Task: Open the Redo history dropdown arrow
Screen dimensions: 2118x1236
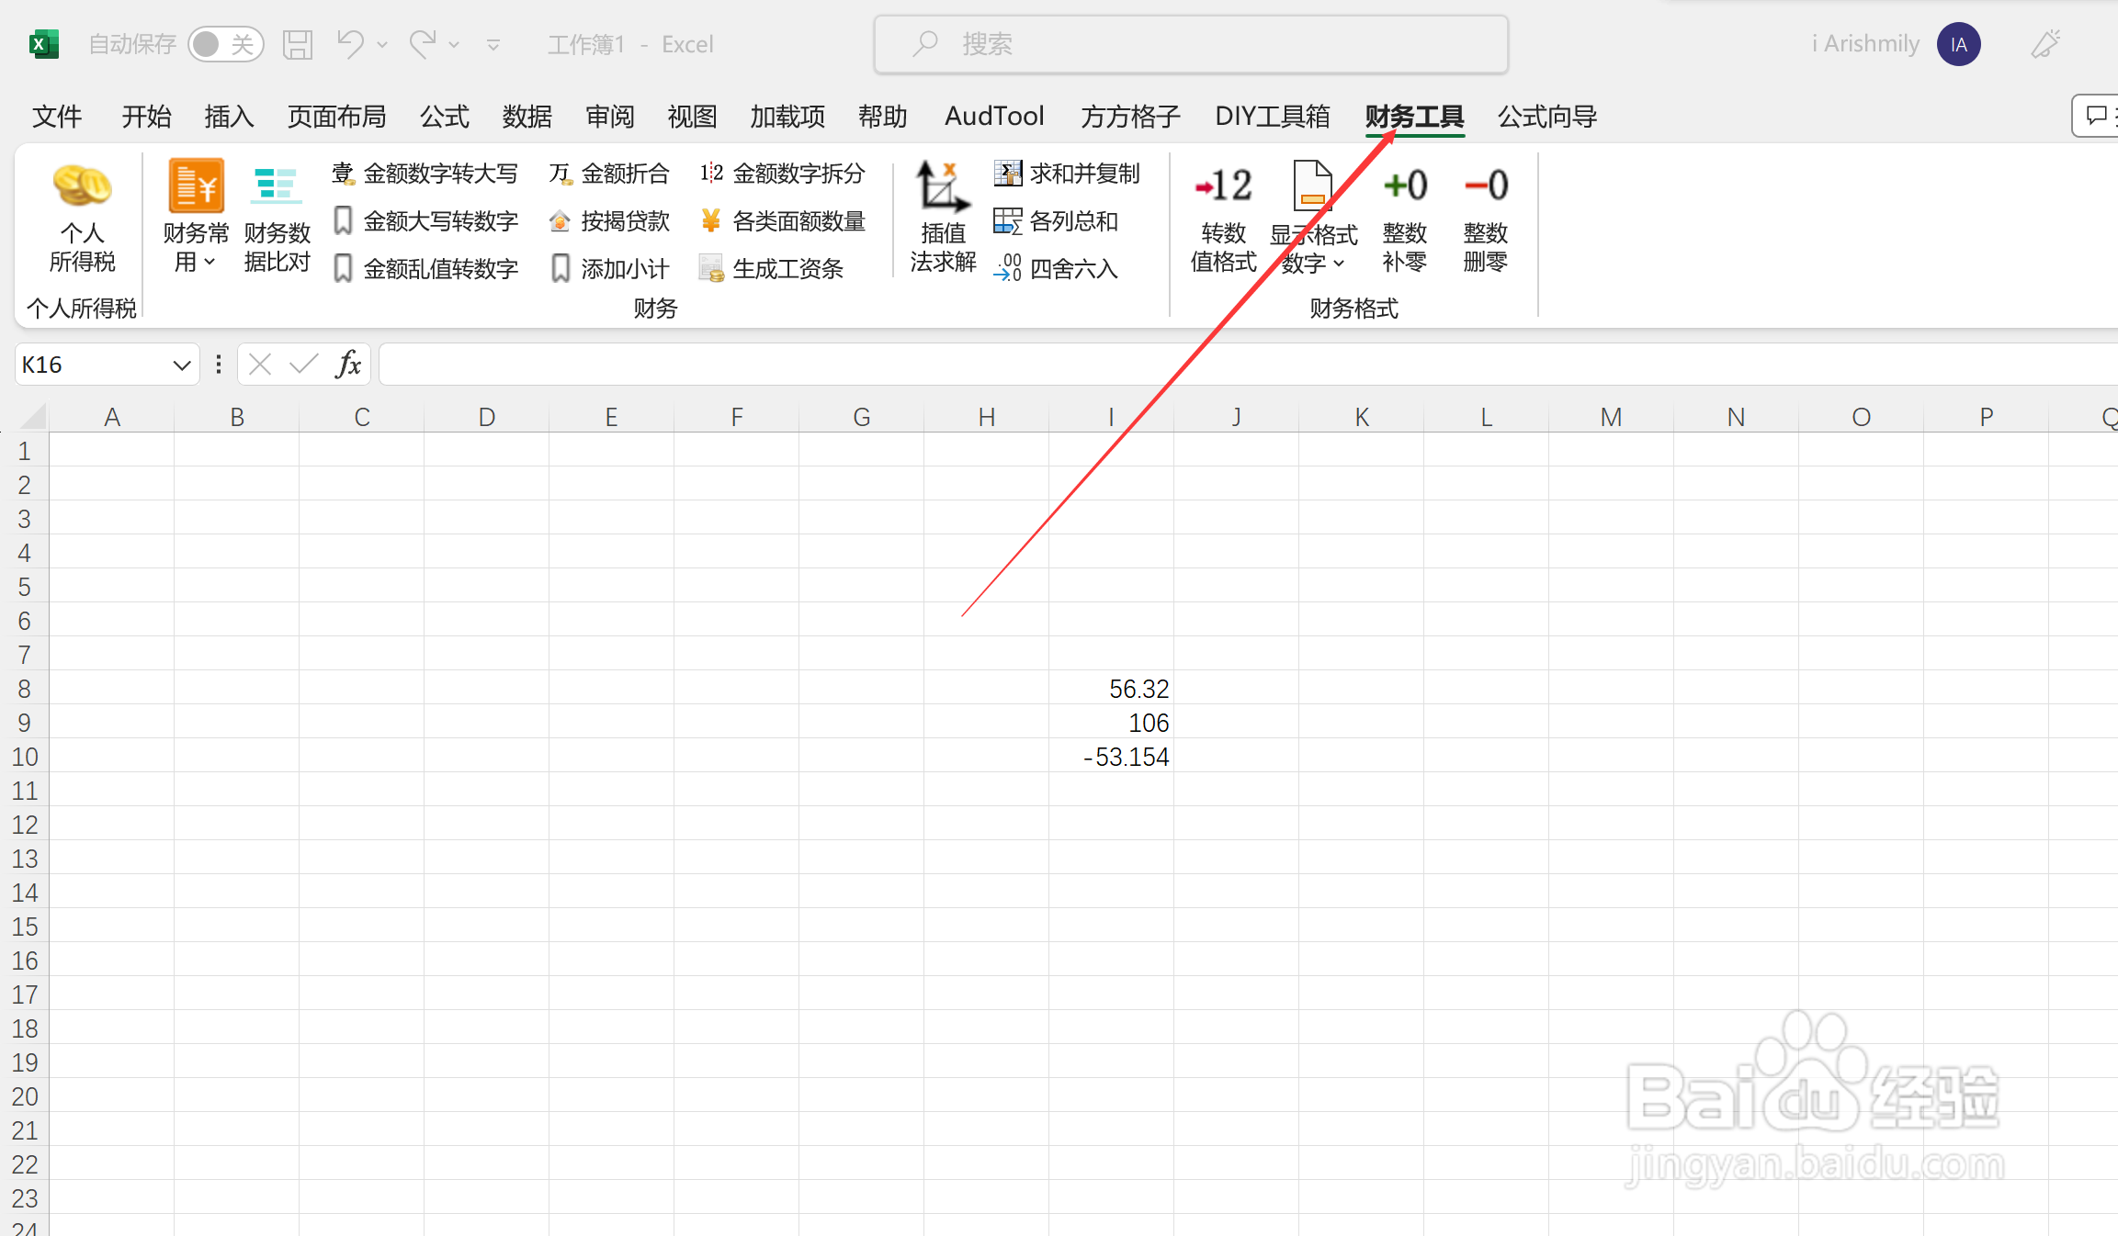Action: 454,44
